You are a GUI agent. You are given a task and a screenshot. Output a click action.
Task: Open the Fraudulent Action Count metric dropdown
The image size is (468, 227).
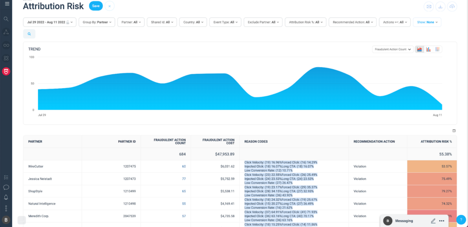393,49
